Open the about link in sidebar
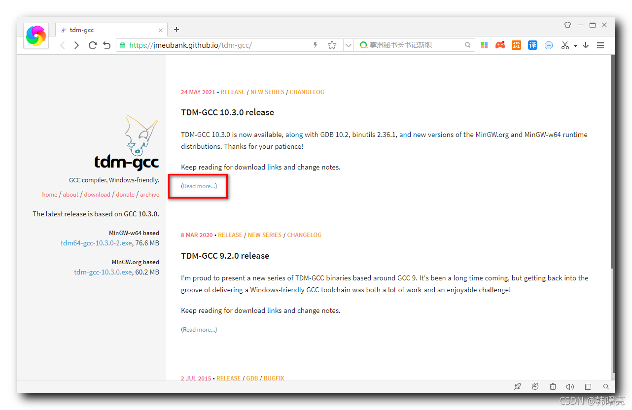 click(x=70, y=195)
